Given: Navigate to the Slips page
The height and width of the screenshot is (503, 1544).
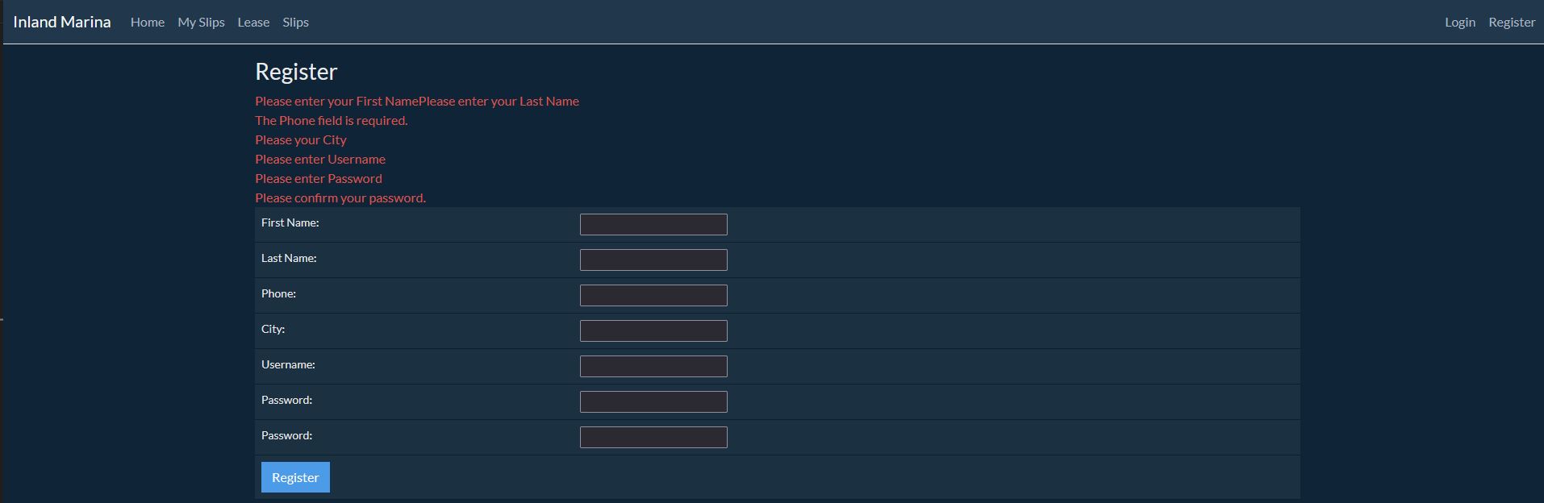Looking at the screenshot, I should [x=295, y=22].
